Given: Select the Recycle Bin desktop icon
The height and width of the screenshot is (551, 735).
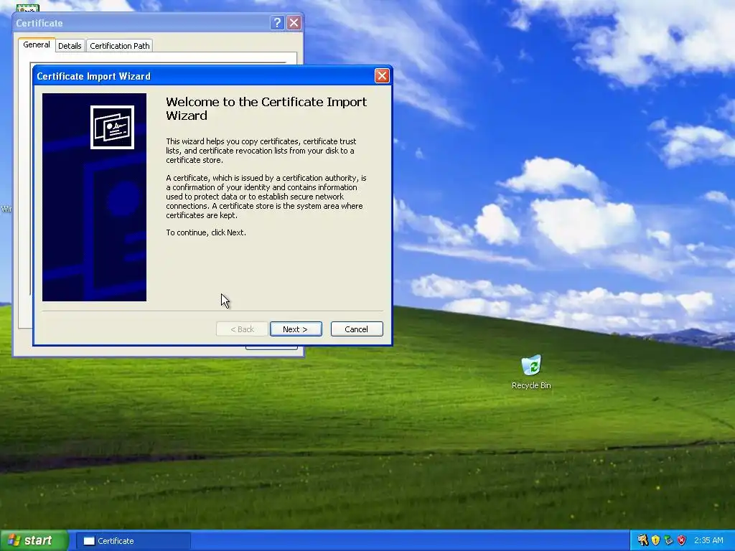Looking at the screenshot, I should pos(531,372).
